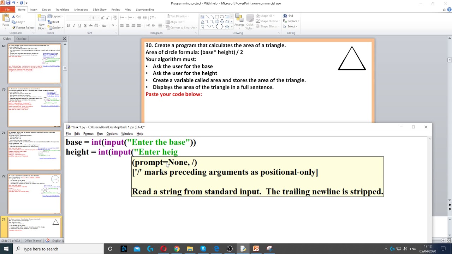
Task: Toggle Strikethrough formatting
Action: click(90, 25)
